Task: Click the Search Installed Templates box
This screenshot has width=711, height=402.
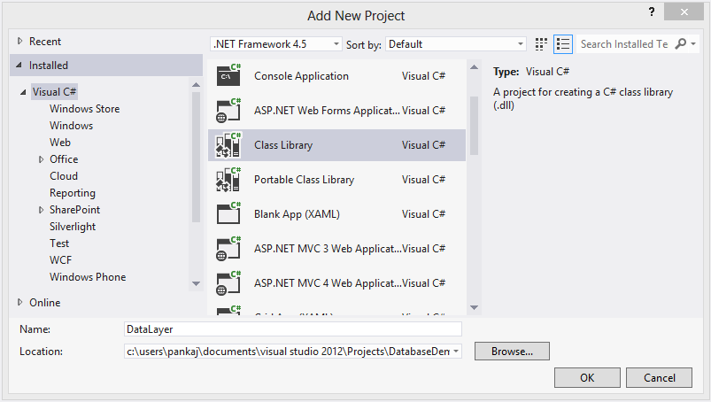Action: [x=624, y=44]
